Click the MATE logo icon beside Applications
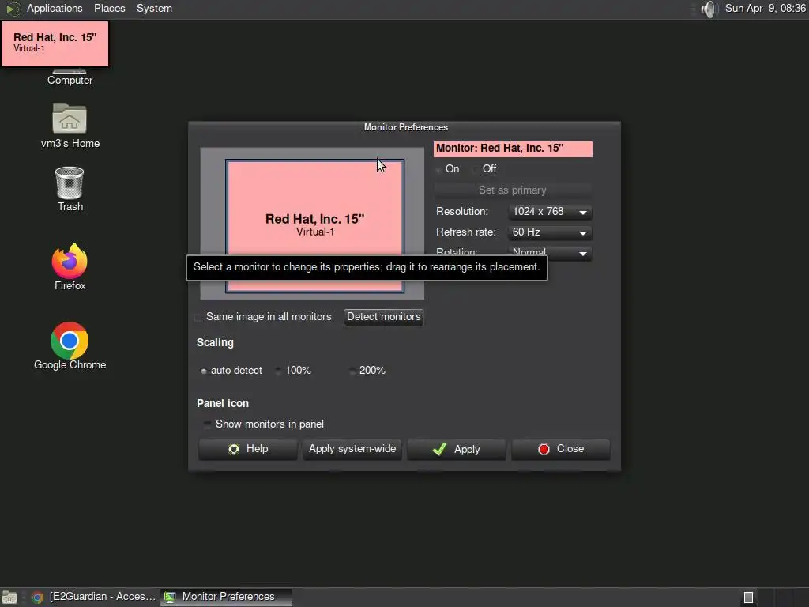This screenshot has height=607, width=809. click(x=13, y=9)
